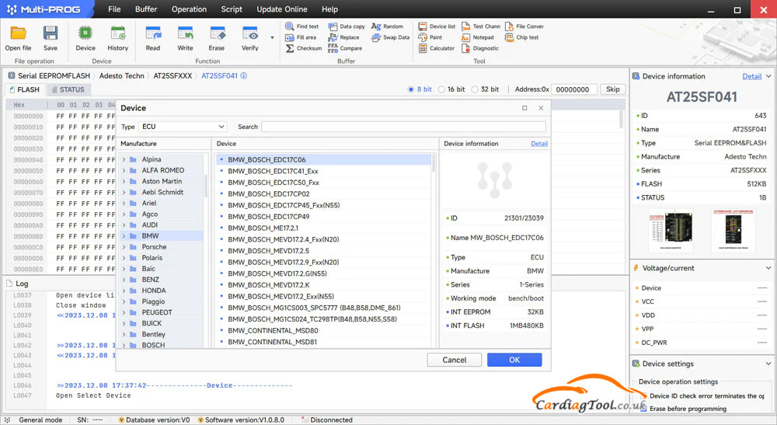
Task: Click the Verify function icon
Action: click(249, 33)
